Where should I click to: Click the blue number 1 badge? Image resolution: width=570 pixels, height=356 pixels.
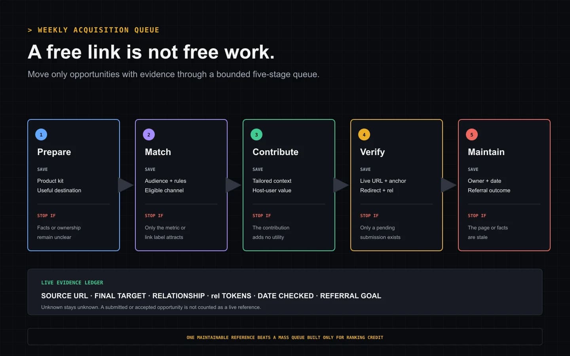click(41, 134)
